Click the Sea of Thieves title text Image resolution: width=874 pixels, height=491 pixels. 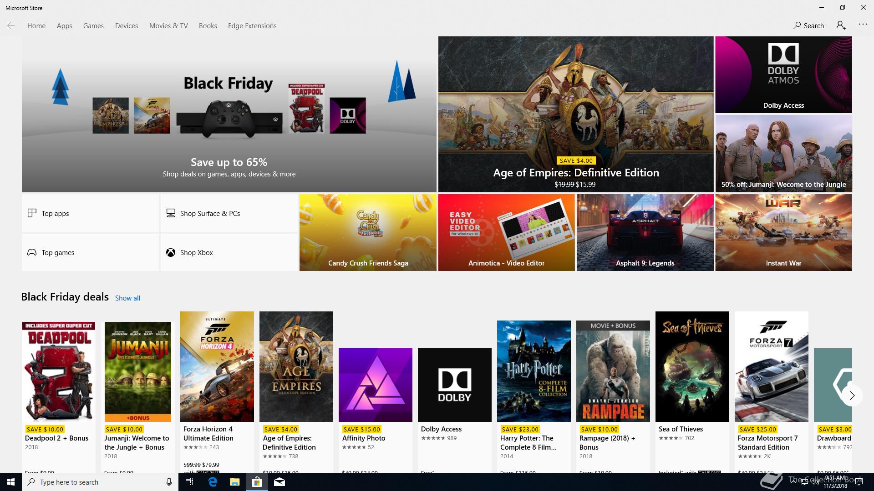[x=681, y=429]
